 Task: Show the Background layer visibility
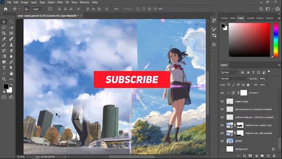tap(222, 149)
